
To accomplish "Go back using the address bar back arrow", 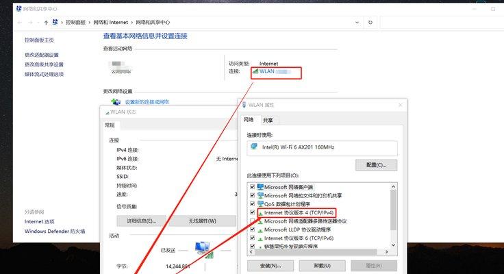I will [20, 22].
